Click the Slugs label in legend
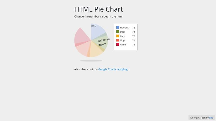216x121 pixels. (123, 40)
